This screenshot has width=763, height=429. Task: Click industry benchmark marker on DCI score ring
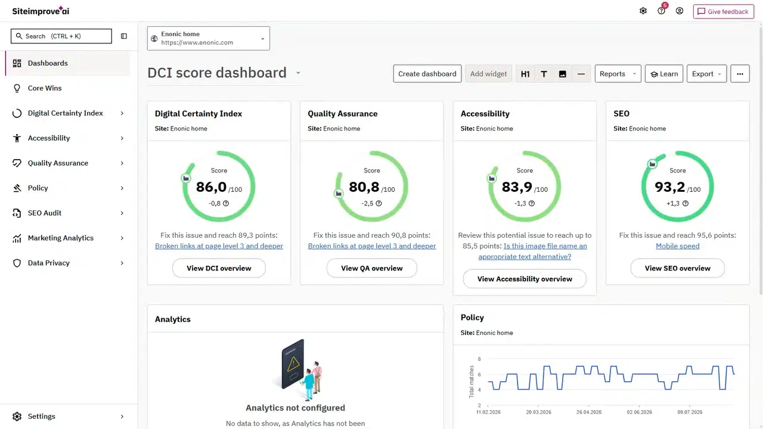click(186, 178)
